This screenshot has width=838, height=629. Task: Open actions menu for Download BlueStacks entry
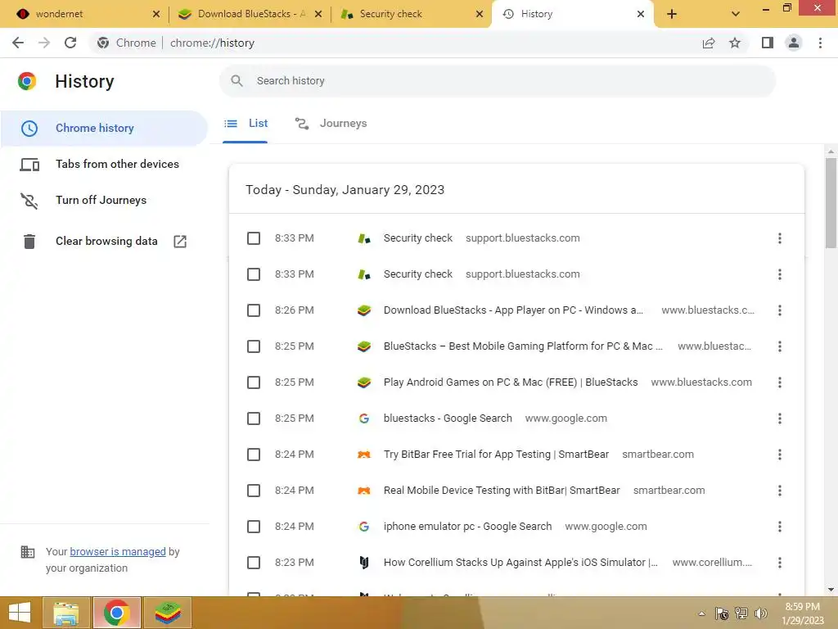780,310
